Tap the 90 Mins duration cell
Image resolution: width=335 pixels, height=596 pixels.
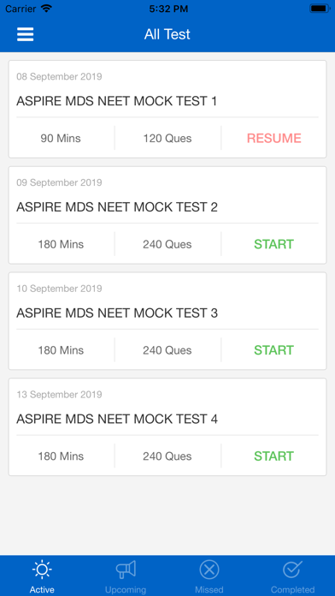click(61, 138)
